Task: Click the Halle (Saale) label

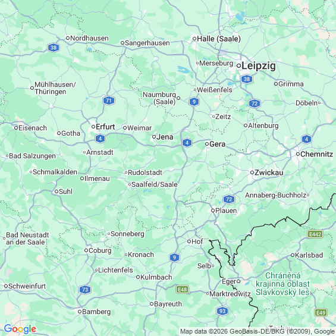Action: 219,39
